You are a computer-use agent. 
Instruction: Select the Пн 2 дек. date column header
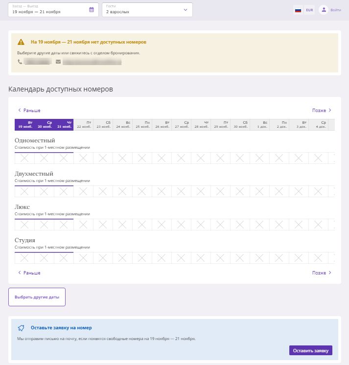[x=279, y=125]
